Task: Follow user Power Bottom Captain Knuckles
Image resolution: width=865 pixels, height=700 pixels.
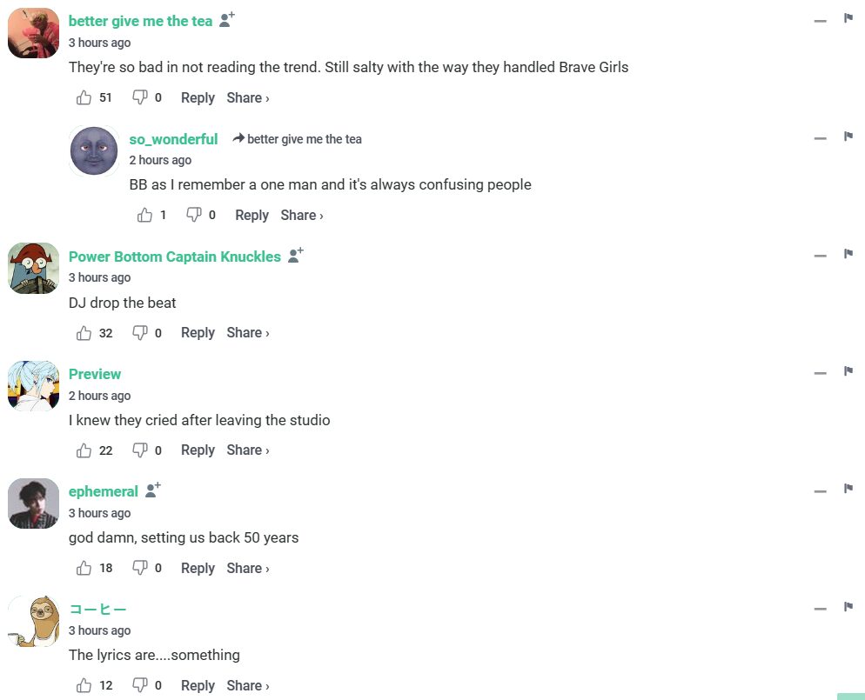Action: pos(296,255)
